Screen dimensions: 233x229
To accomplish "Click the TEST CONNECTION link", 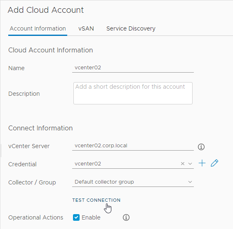I will click(x=96, y=200).
